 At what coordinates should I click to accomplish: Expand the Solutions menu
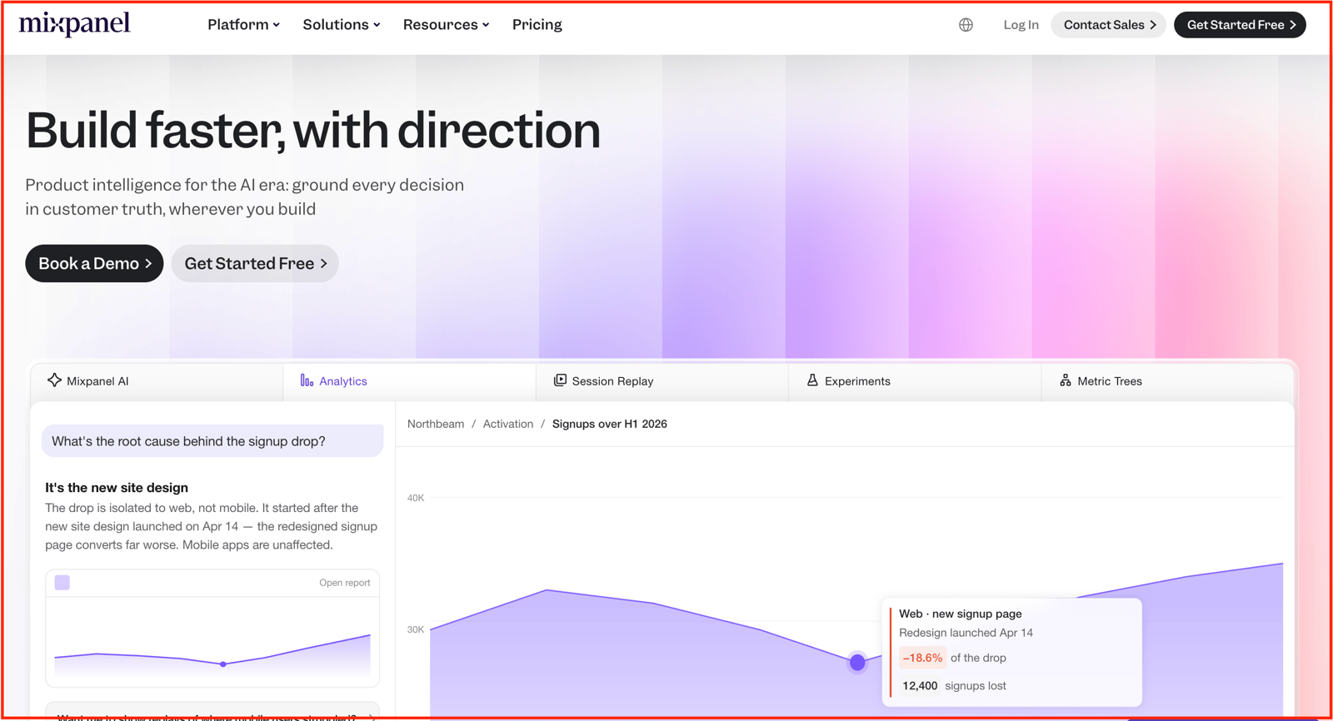point(342,25)
